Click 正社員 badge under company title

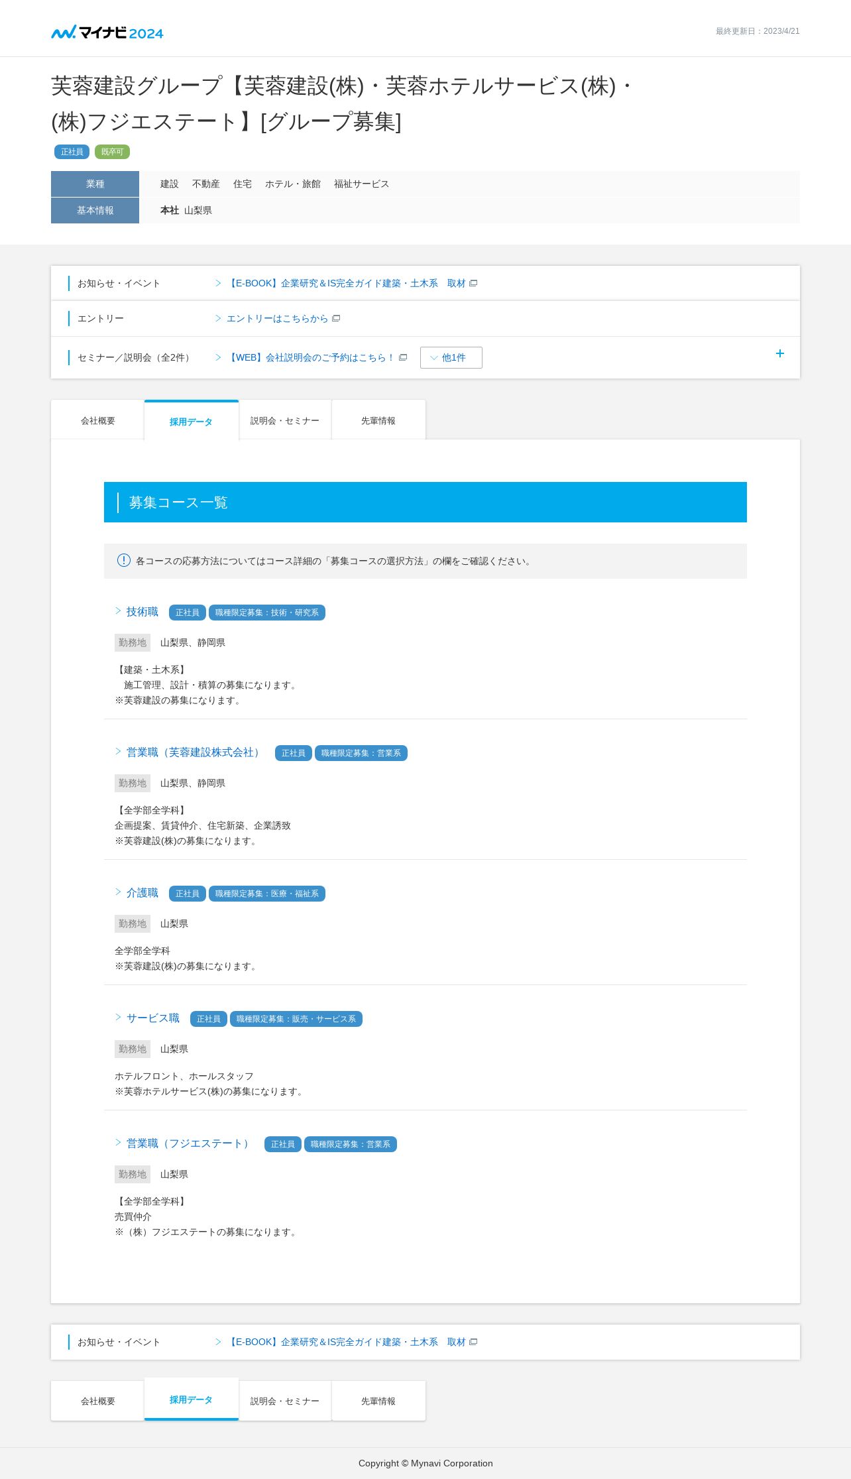pyautogui.click(x=72, y=152)
